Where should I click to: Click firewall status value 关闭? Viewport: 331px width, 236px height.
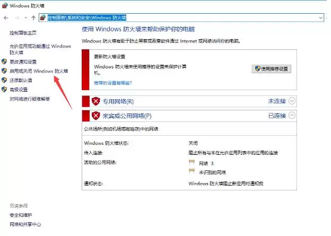(x=193, y=143)
